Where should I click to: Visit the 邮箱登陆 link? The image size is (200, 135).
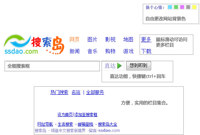click(86, 124)
